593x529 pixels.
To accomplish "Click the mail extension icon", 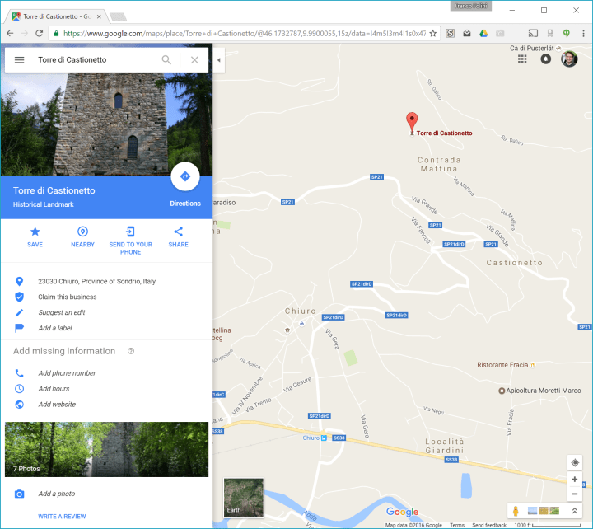I will 467,33.
